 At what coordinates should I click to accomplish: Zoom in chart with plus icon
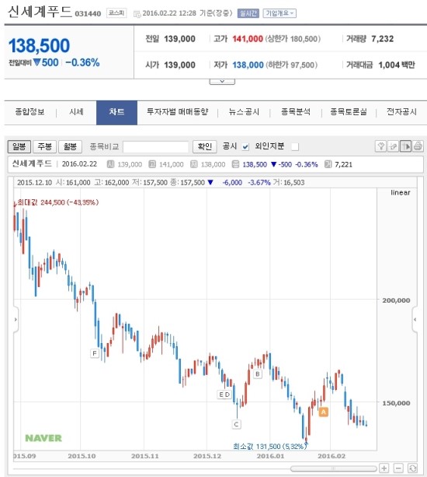pyautogui.click(x=384, y=468)
